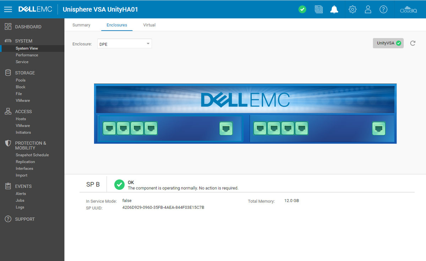Viewport: 426px width, 261px height.
Task: Open the alerts bell icon
Action: (x=334, y=10)
